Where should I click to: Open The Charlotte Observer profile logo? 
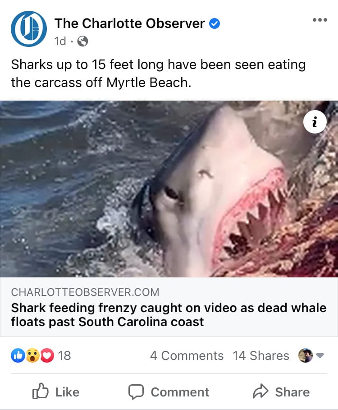29,29
